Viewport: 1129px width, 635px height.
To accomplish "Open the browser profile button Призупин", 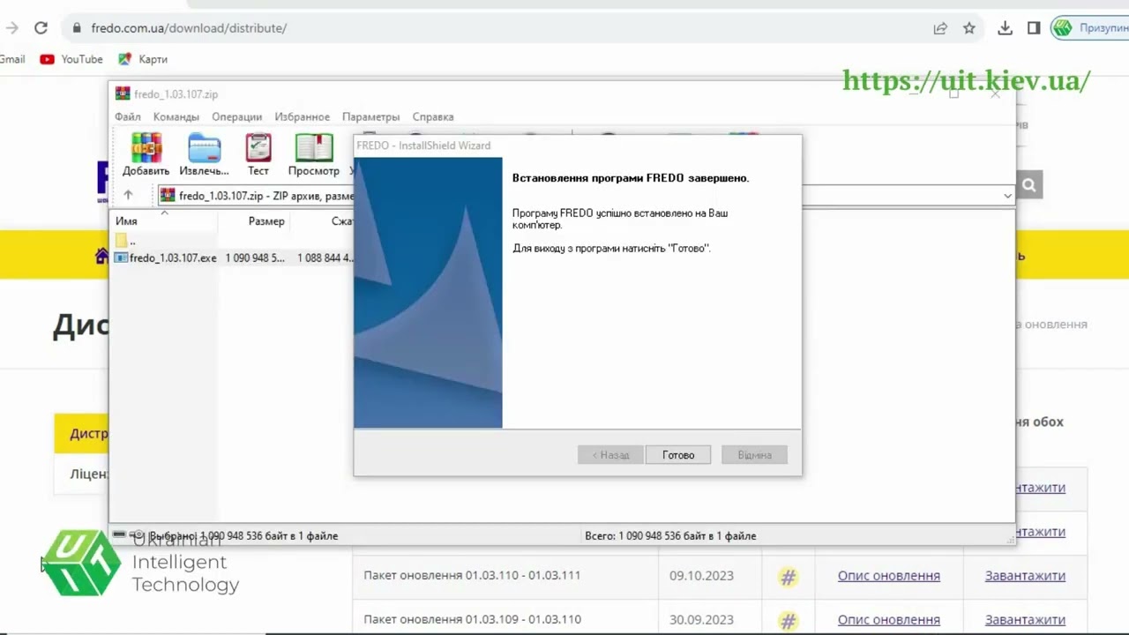I will [x=1091, y=28].
